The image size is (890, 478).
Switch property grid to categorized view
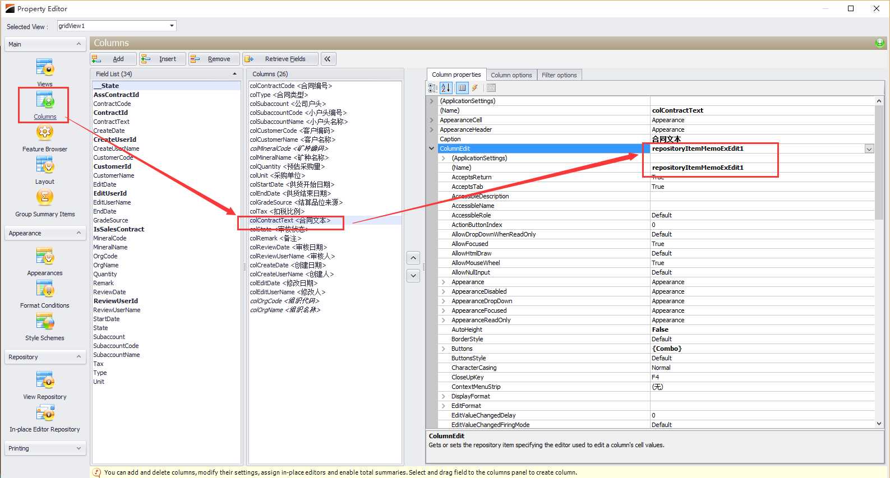tap(433, 88)
